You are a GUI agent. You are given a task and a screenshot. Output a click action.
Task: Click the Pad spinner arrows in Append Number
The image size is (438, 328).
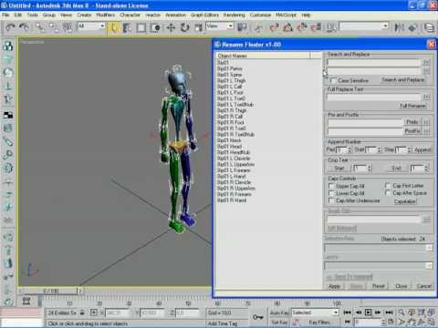pos(349,149)
